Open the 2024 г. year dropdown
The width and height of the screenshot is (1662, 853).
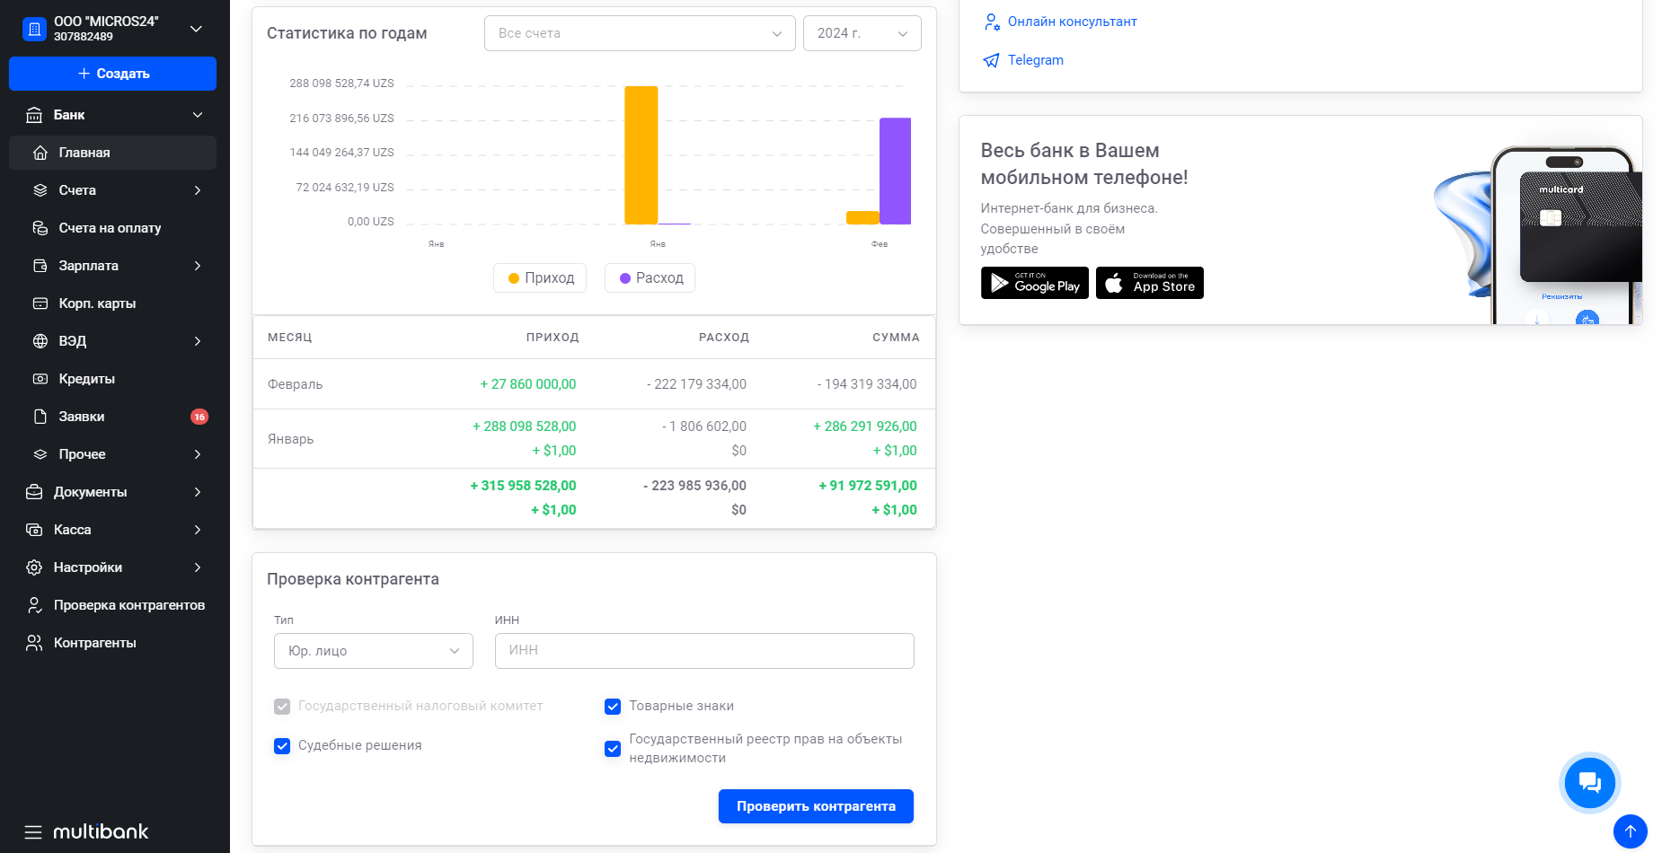pos(861,33)
